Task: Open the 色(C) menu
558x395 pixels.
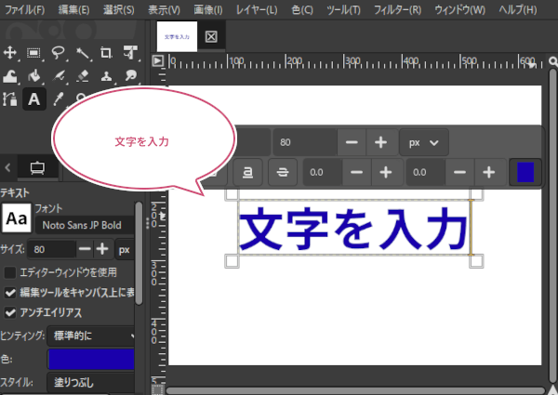Action: [x=302, y=9]
